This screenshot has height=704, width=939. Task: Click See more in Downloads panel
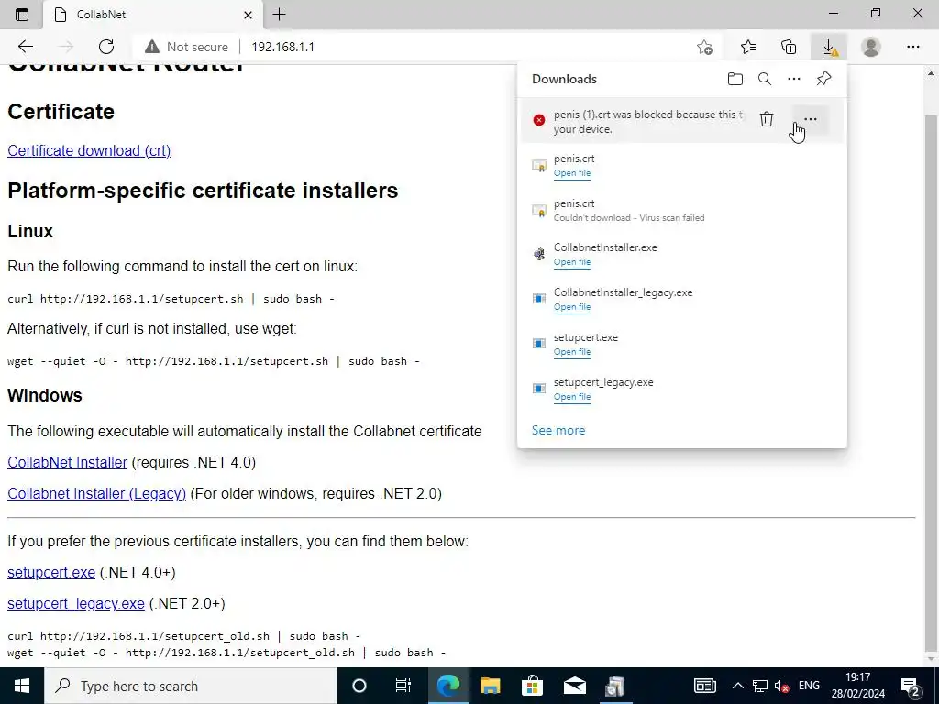(558, 430)
